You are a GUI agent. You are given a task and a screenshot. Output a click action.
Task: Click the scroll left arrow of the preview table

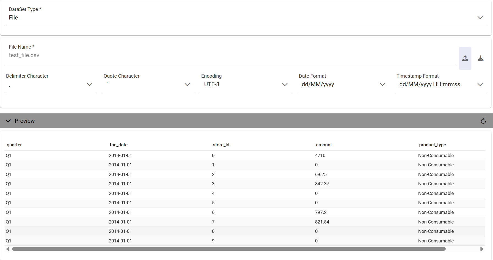(8, 249)
